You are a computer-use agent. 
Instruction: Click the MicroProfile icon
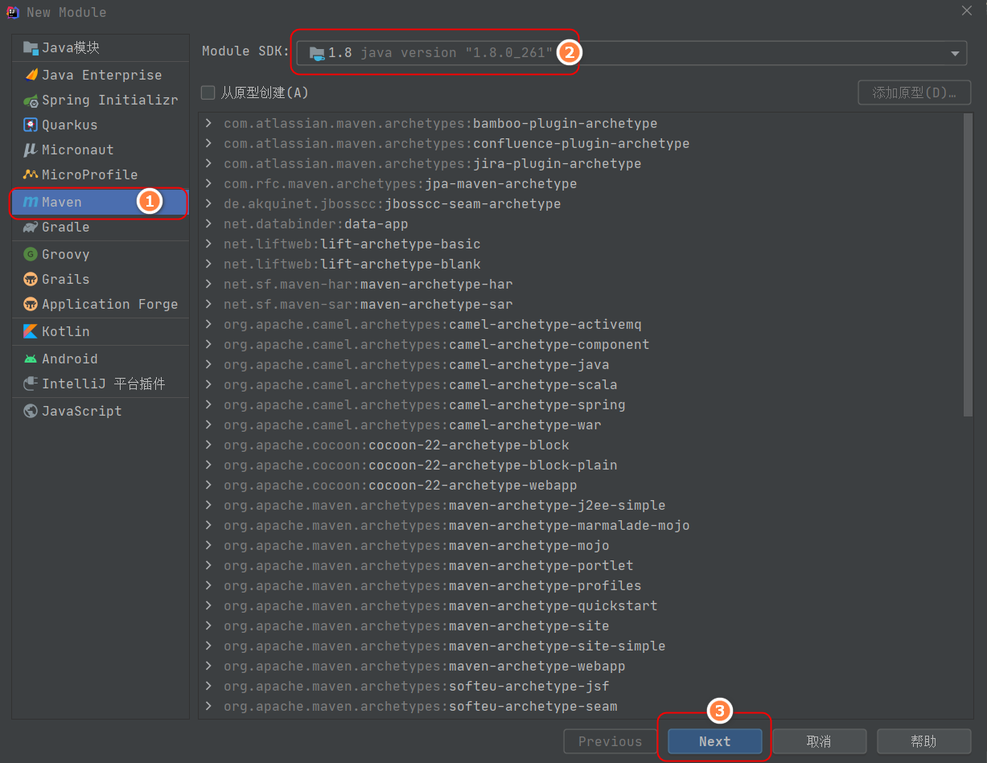(31, 174)
